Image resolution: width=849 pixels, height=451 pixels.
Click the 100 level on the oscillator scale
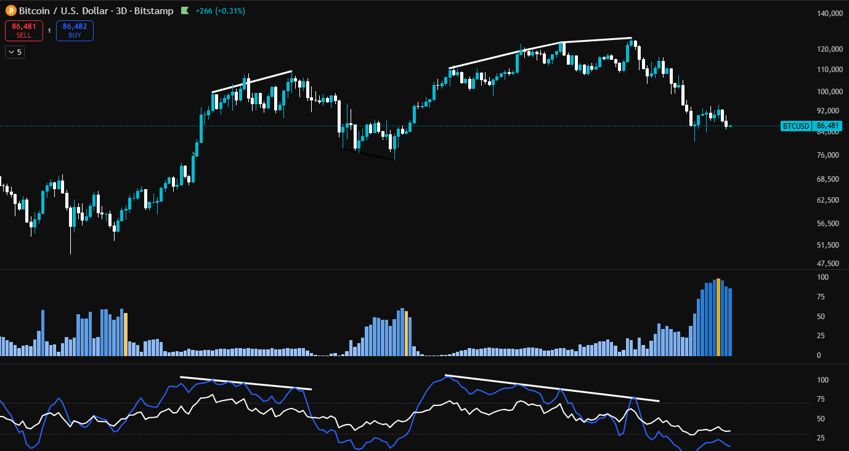click(x=822, y=380)
